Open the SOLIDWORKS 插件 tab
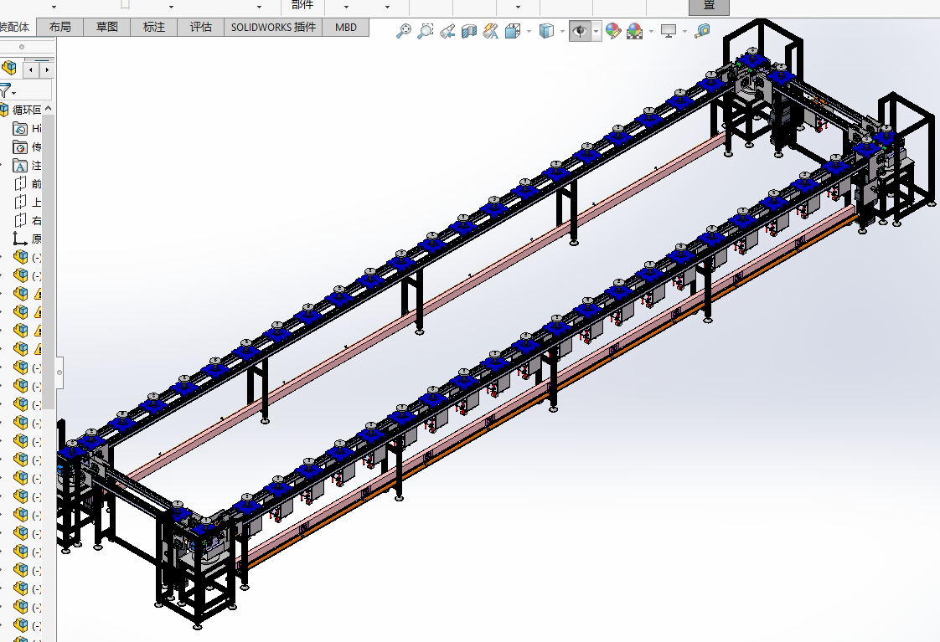This screenshot has width=940, height=642. point(273,27)
